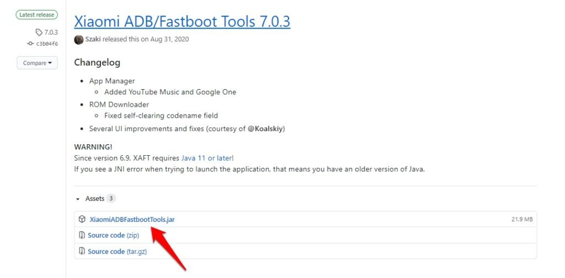Open the Java 11 or later link
Image resolution: width=565 pixels, height=278 pixels.
click(x=206, y=158)
